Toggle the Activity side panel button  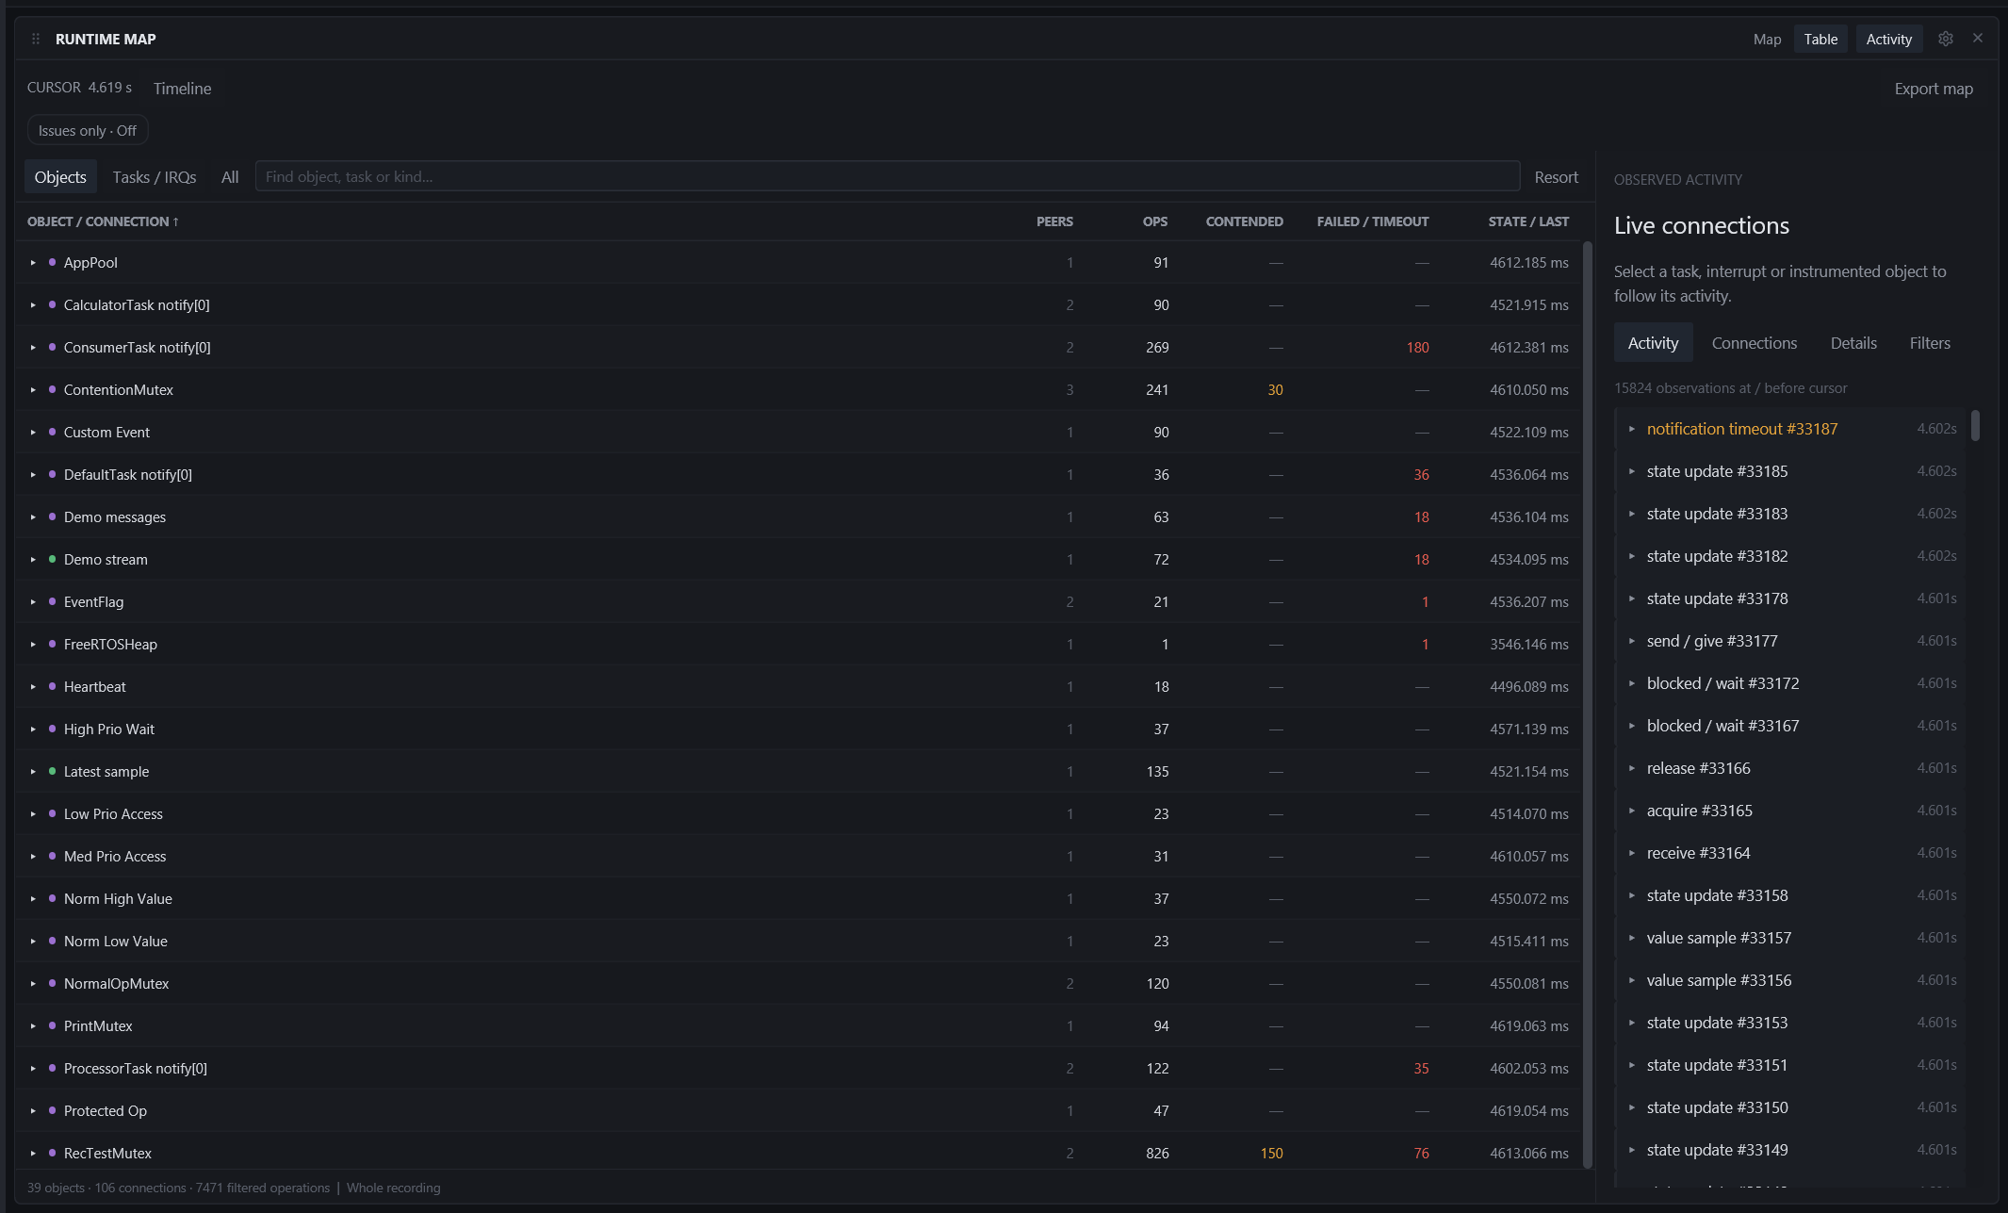(1888, 39)
